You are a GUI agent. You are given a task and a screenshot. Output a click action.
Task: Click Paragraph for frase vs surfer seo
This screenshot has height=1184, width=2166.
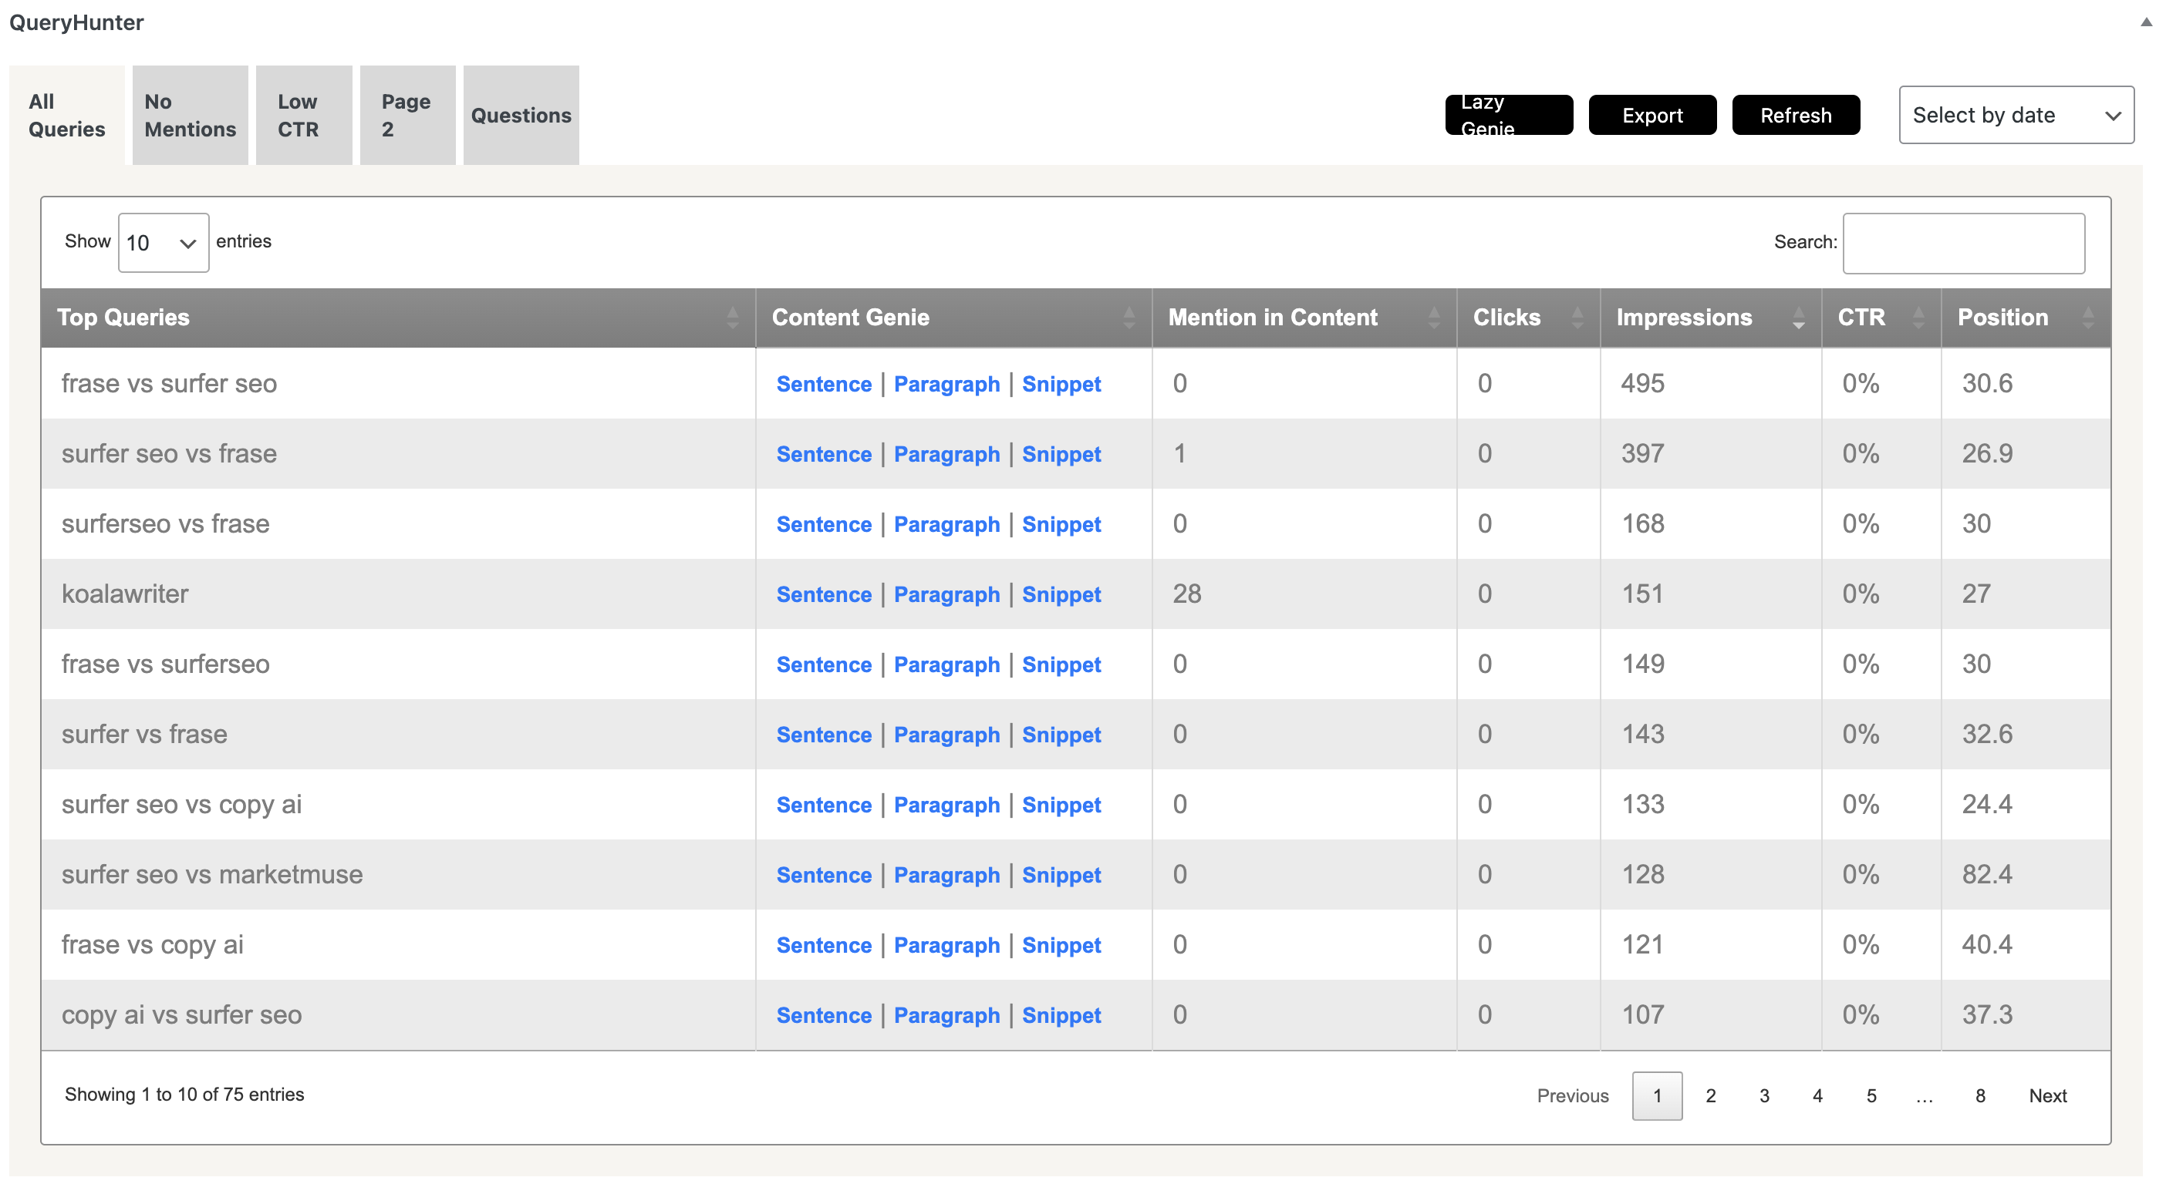click(x=946, y=384)
